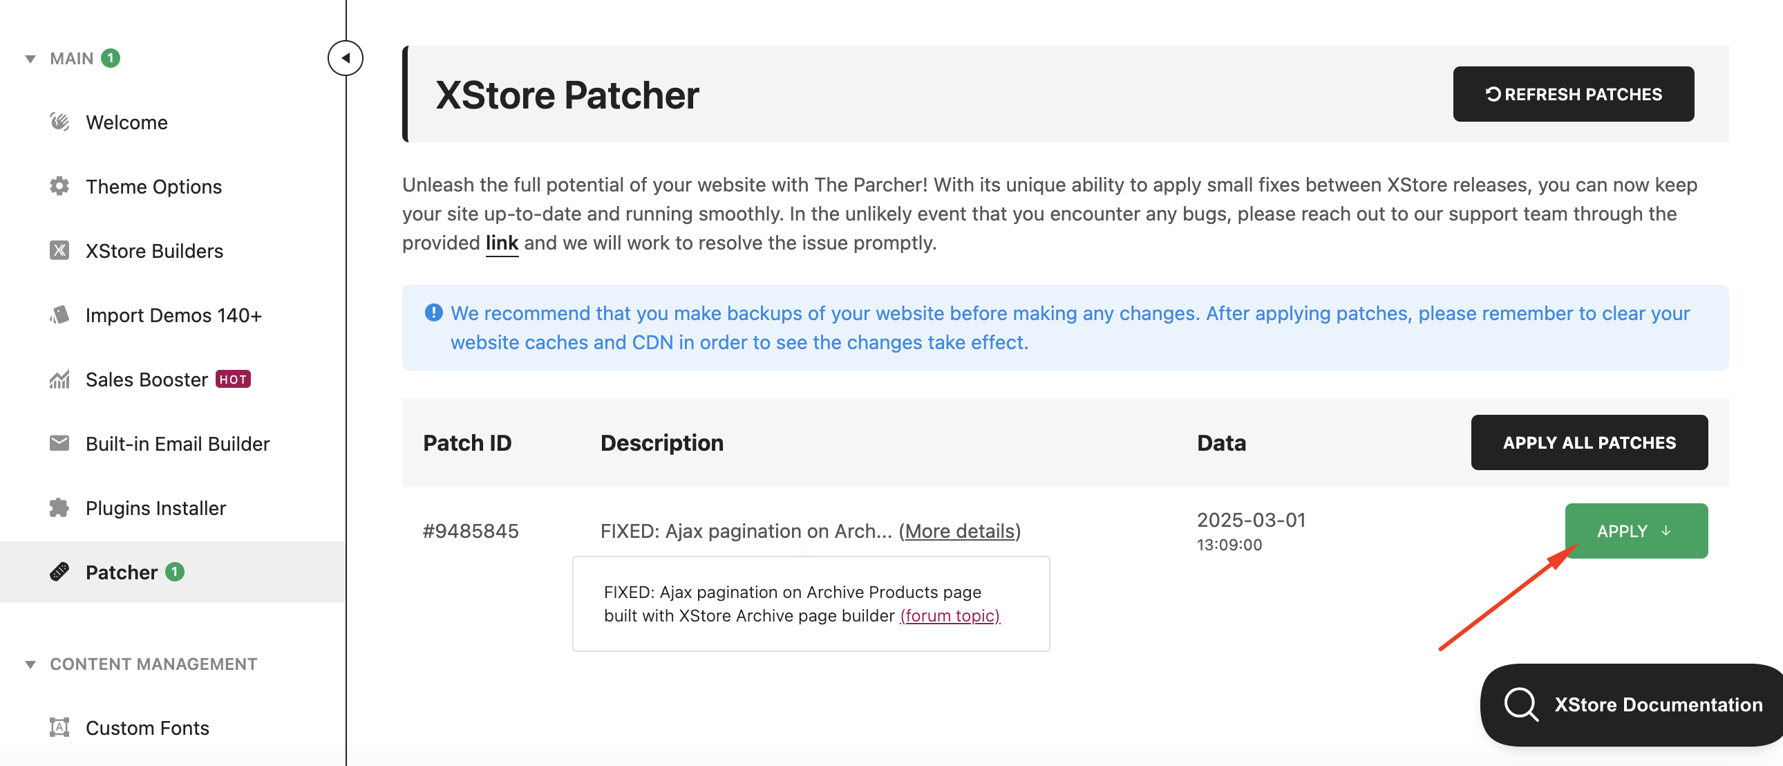Open the XStore Documentation search widget
The width and height of the screenshot is (1783, 766).
[x=1632, y=705]
